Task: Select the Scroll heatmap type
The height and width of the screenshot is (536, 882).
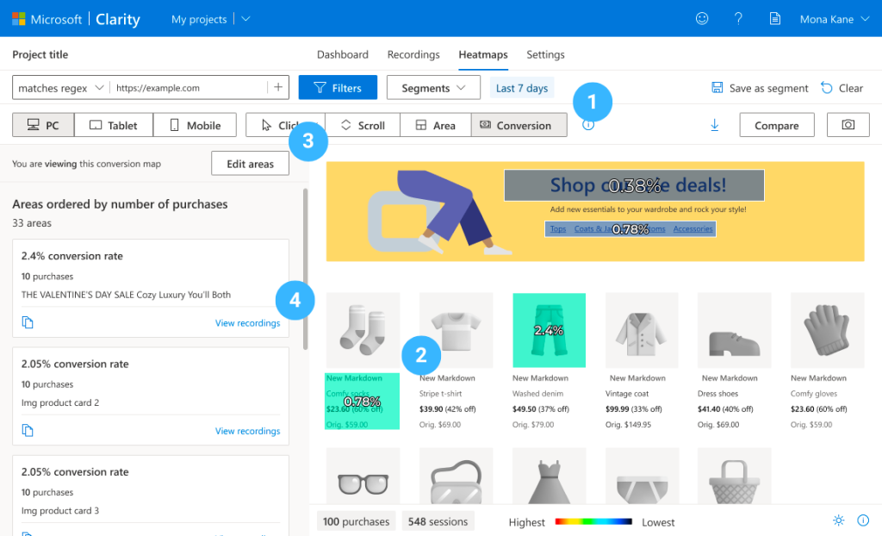Action: tap(363, 124)
